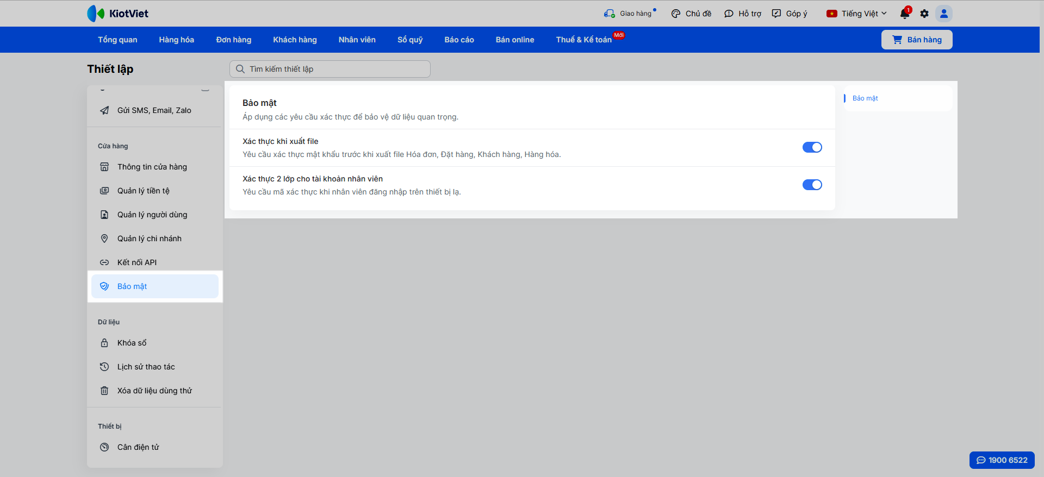The image size is (1044, 477).
Task: Click the paper plane icon for SMS, Email, Zalo
Action: pos(104,110)
